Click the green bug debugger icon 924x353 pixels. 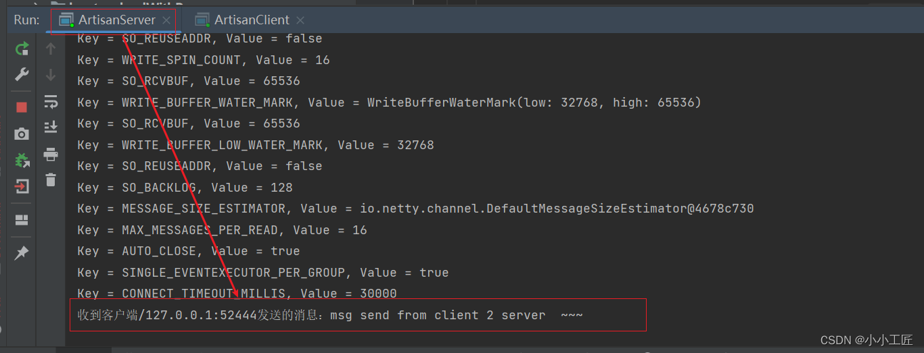22,160
